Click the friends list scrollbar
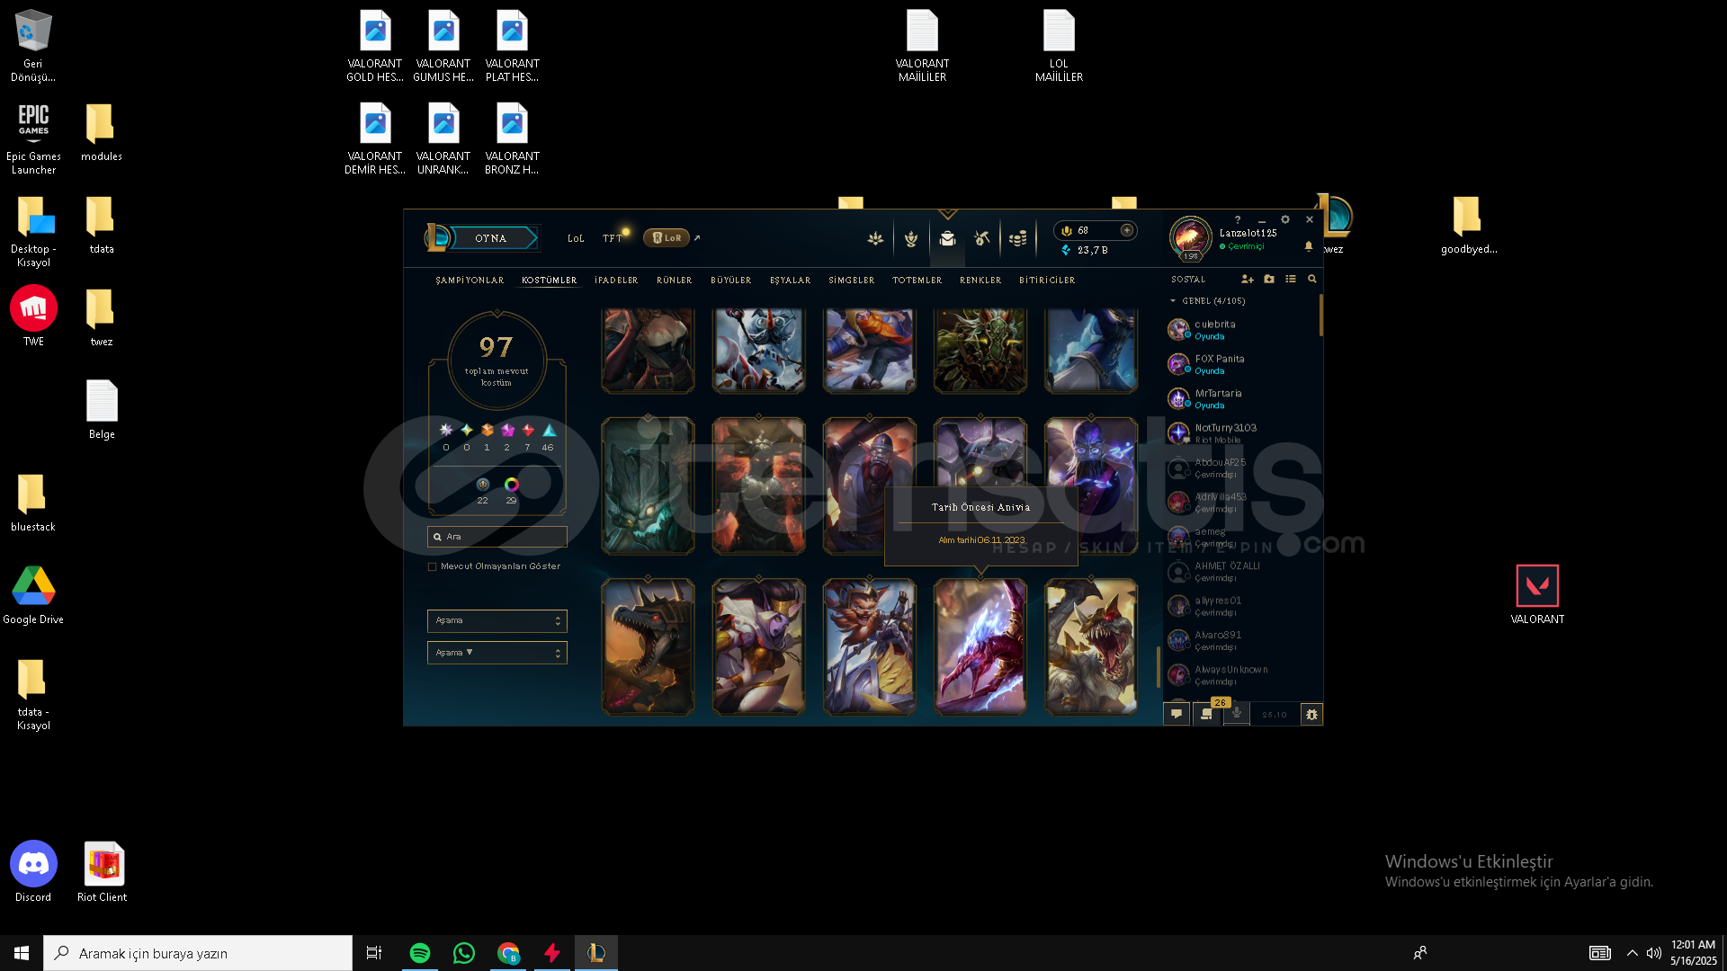Screen dimensions: 1727x971 point(1320,315)
